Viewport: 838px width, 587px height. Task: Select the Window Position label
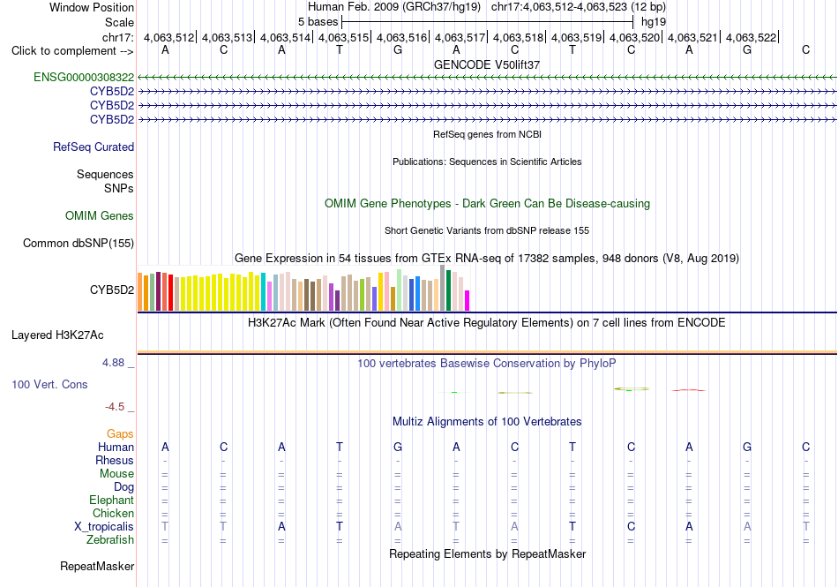[x=92, y=7]
